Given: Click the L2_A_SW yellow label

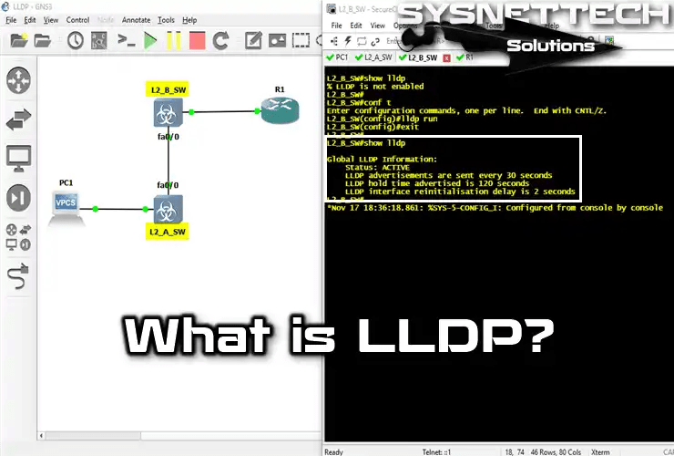Looking at the screenshot, I should point(168,232).
